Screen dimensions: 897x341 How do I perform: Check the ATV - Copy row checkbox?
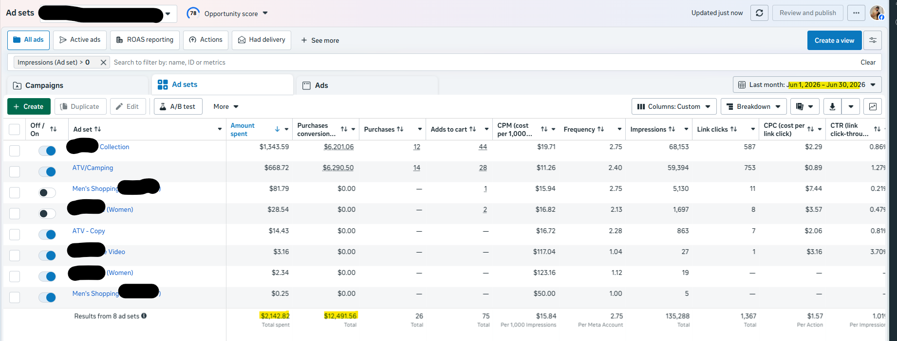pyautogui.click(x=15, y=235)
